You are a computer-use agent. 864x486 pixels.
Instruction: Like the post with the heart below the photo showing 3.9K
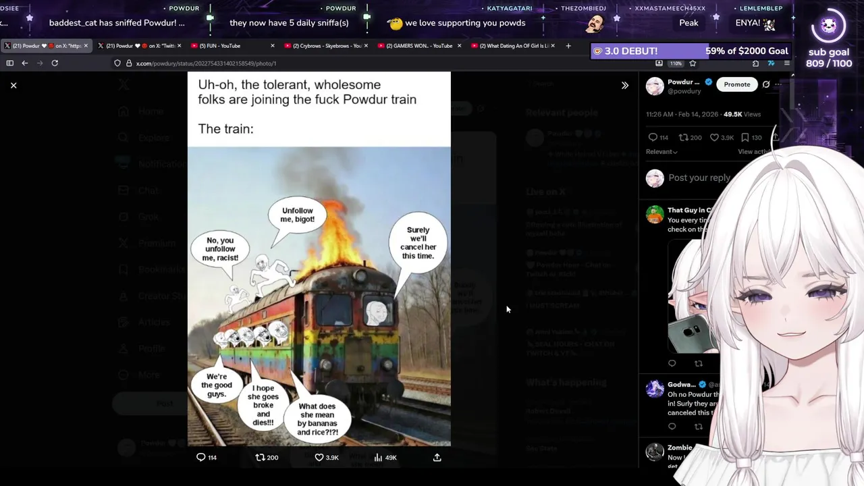click(319, 458)
